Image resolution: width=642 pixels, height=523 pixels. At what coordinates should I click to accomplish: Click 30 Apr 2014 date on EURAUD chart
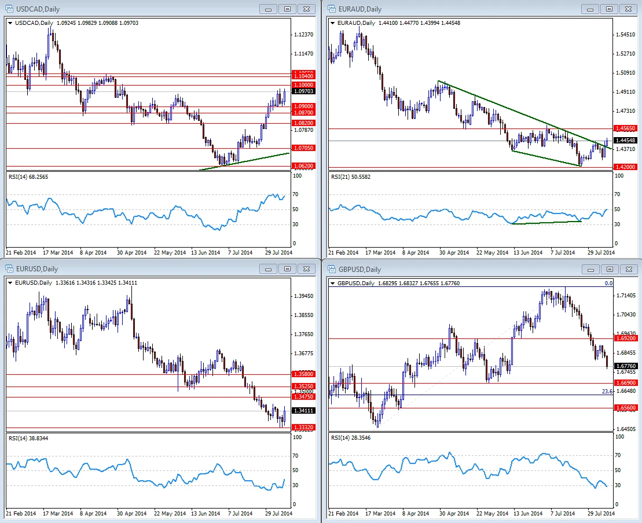tap(454, 252)
